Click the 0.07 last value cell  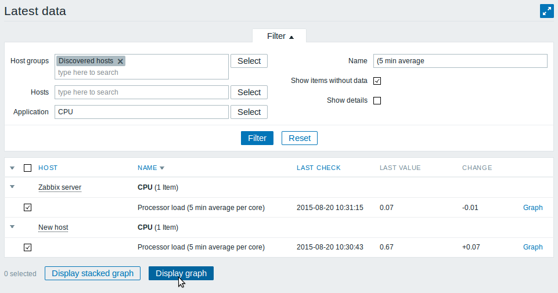tap(387, 208)
